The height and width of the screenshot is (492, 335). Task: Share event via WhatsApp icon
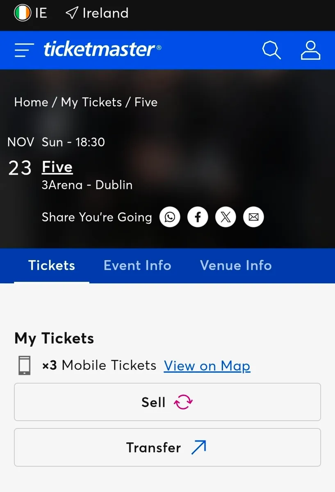[x=170, y=217]
